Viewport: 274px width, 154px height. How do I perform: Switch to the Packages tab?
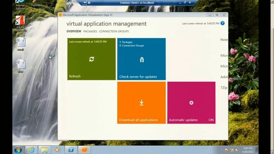click(x=90, y=31)
